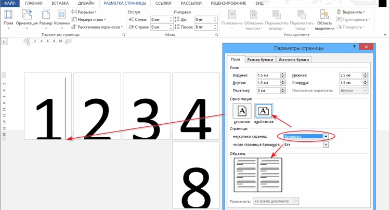Click the Переплет gutter field

point(269,90)
